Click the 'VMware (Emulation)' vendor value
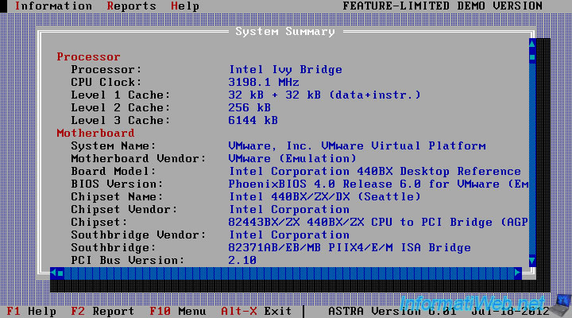572x318 pixels. pyautogui.click(x=292, y=159)
